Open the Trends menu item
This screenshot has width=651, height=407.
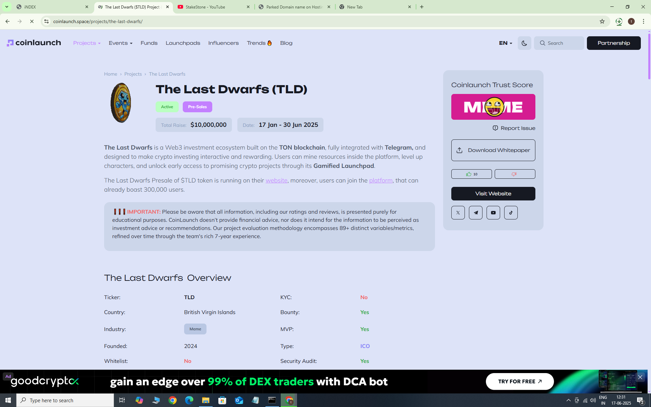click(259, 43)
